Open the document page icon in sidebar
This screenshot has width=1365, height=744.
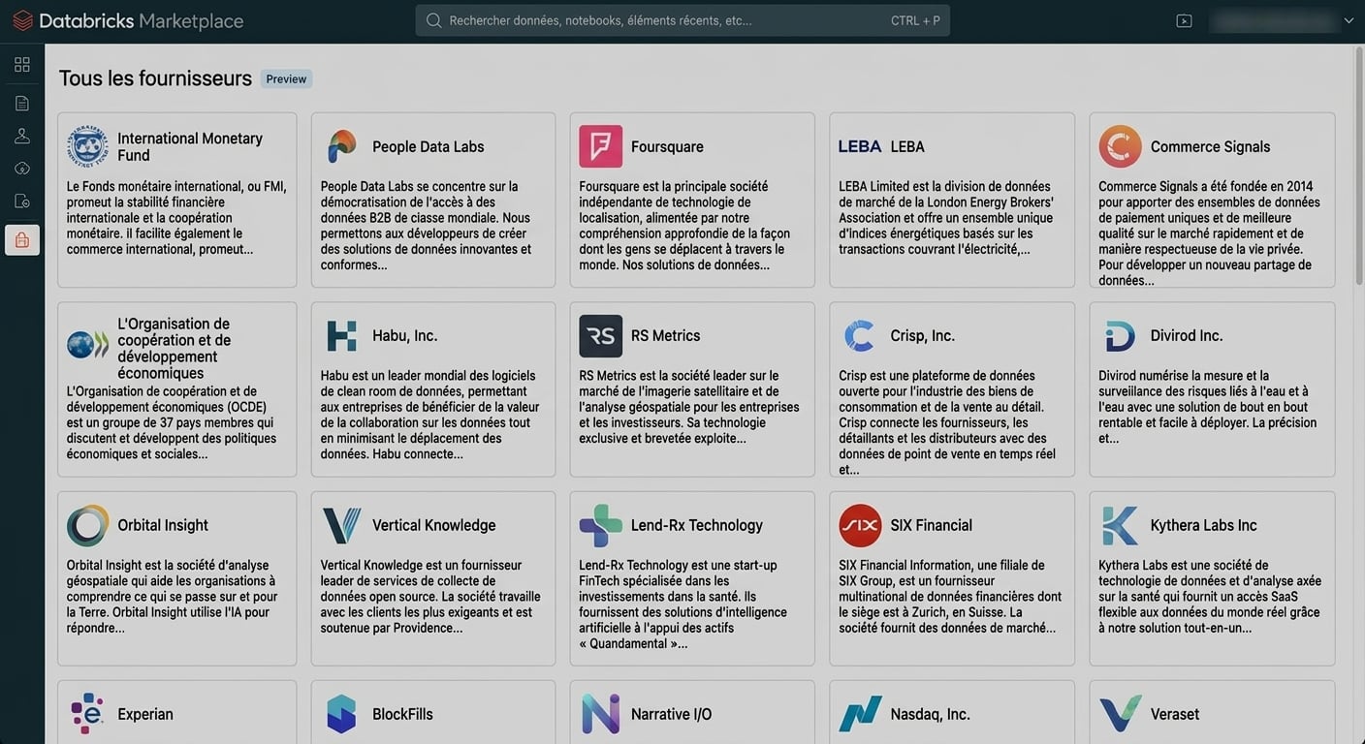click(22, 104)
